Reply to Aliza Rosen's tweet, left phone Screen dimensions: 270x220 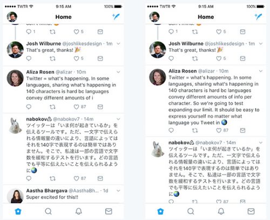(x=29, y=107)
